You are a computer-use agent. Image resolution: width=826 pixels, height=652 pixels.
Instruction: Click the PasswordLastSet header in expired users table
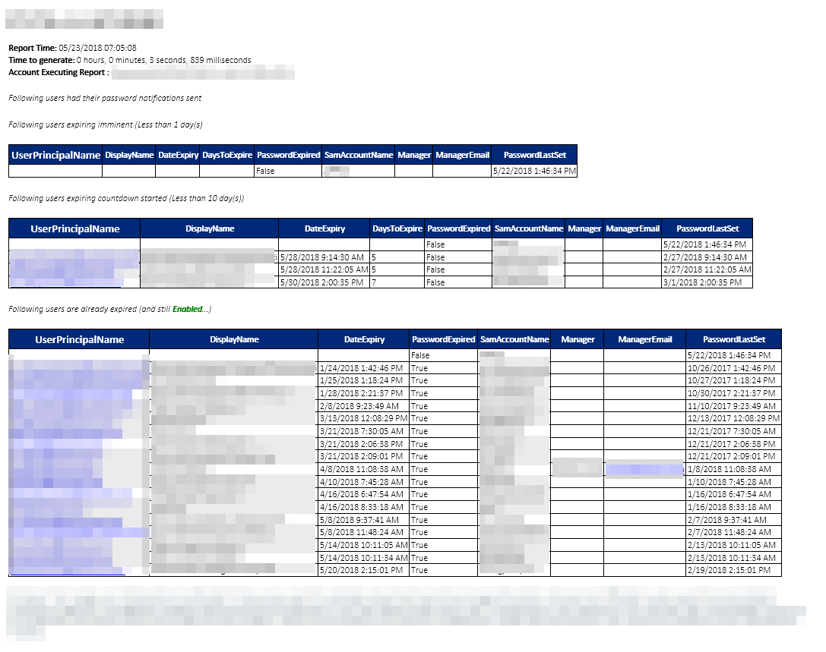[x=734, y=339]
